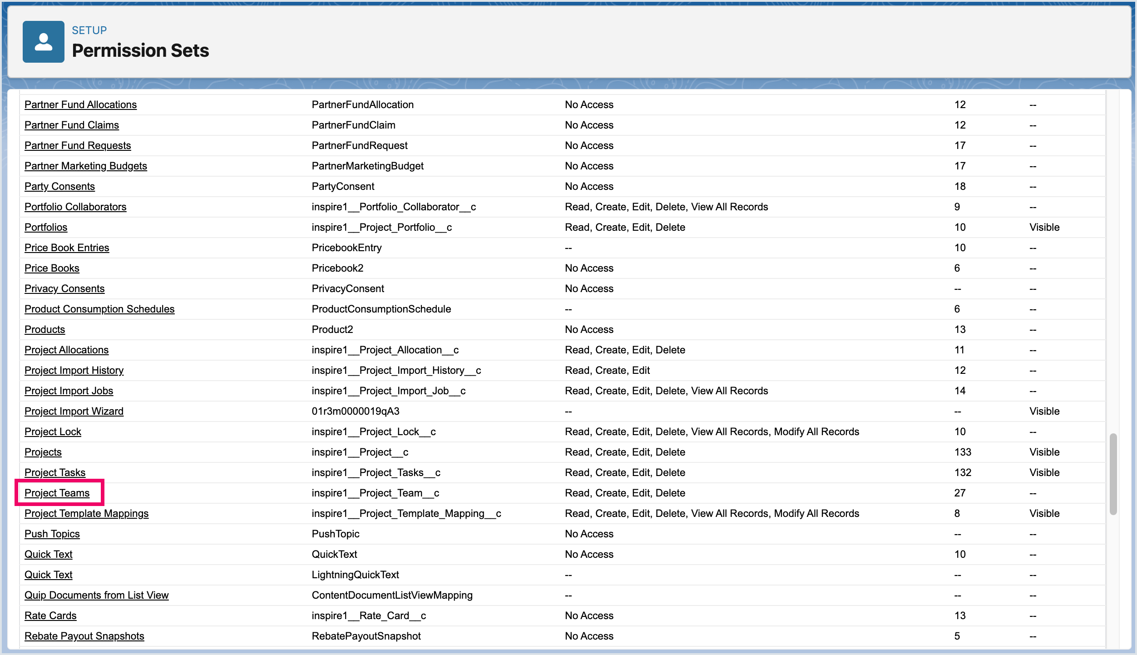The image size is (1137, 655).
Task: Click Visible tab setting in Portfolios row
Action: (x=1044, y=227)
